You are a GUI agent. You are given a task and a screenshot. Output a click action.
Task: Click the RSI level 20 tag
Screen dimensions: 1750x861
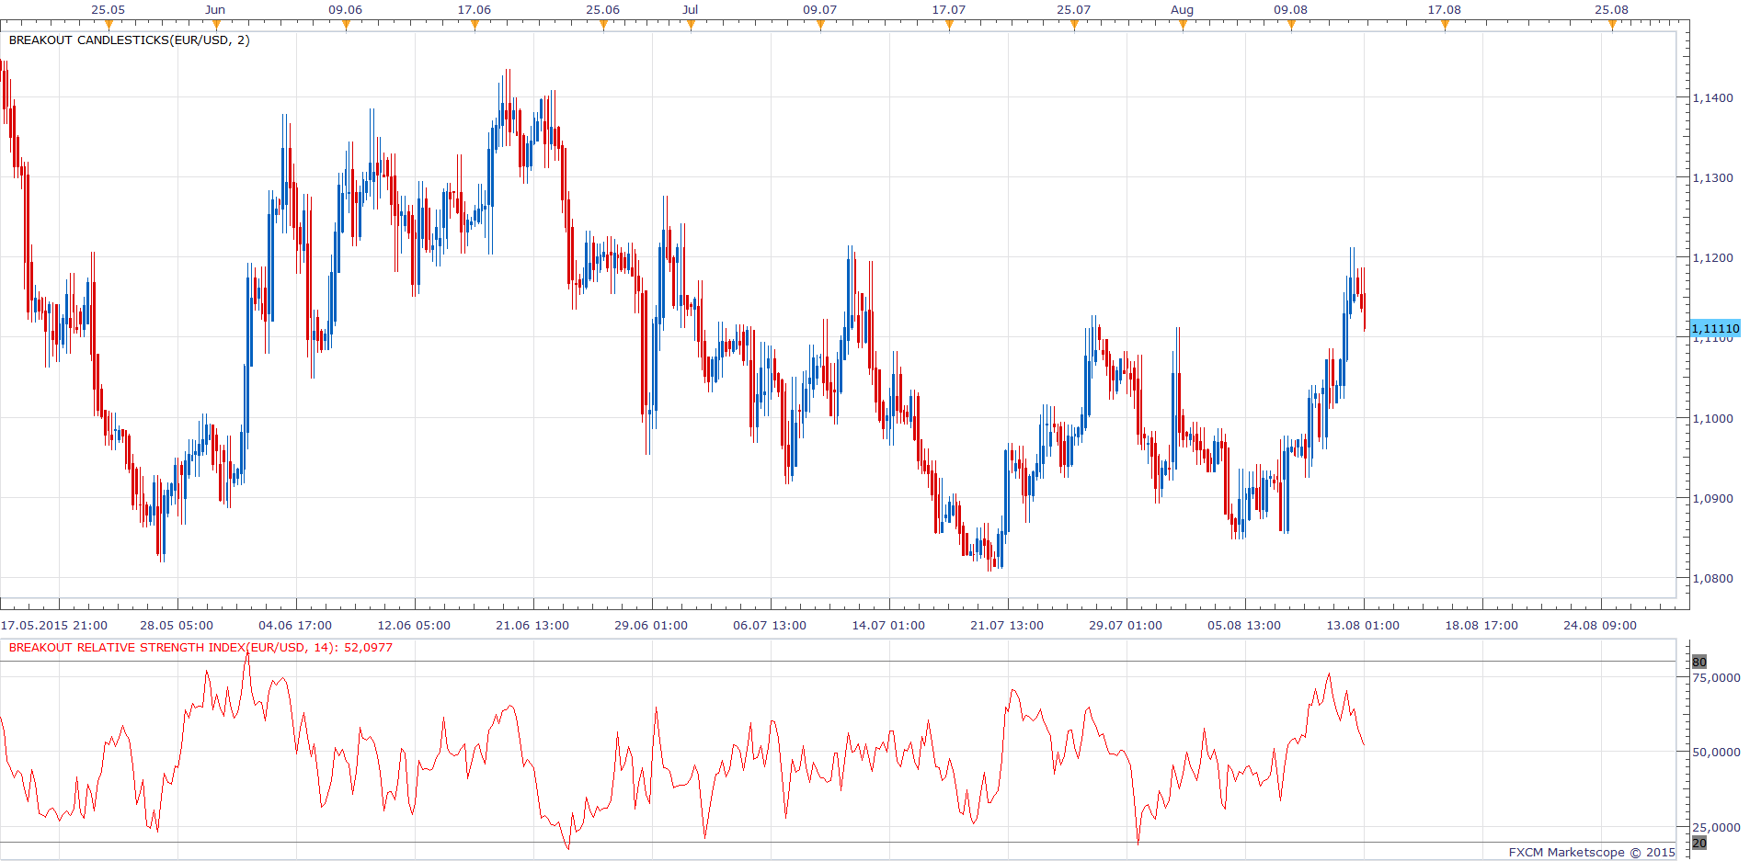point(1699,843)
